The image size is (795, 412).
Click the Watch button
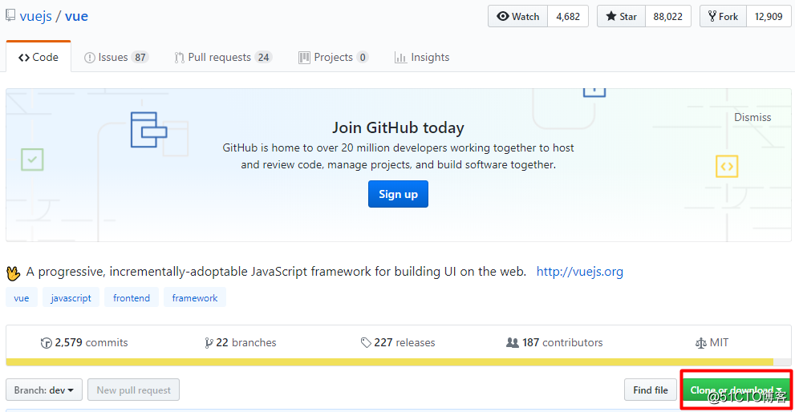[517, 16]
